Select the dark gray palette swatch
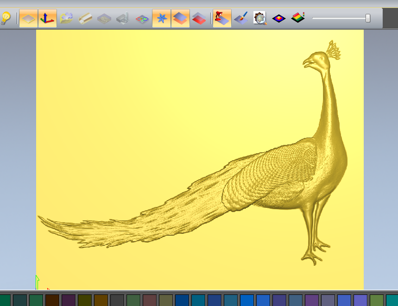Image resolution: width=398 pixels, height=306 pixels. pos(117,300)
